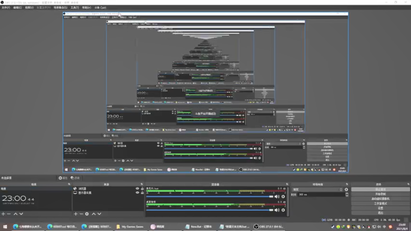Viewport: 411px width, 231px height.
Task: Start the virtual camera
Action: (x=380, y=199)
